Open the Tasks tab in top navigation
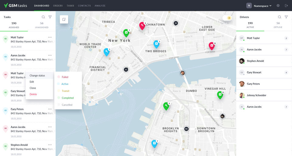 [70, 6]
